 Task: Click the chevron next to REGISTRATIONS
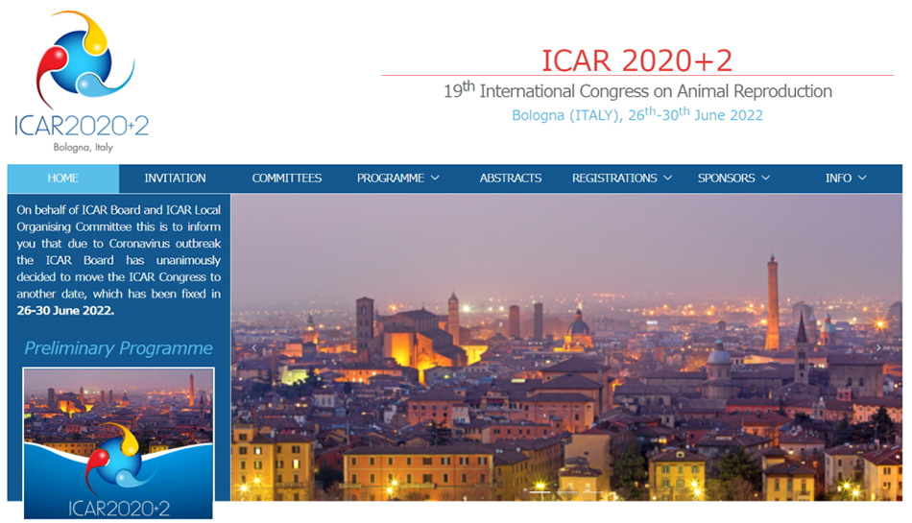click(668, 178)
